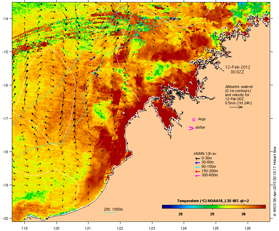Click the -18 latitude axis label
This screenshot has height=231, width=279.
4,152
